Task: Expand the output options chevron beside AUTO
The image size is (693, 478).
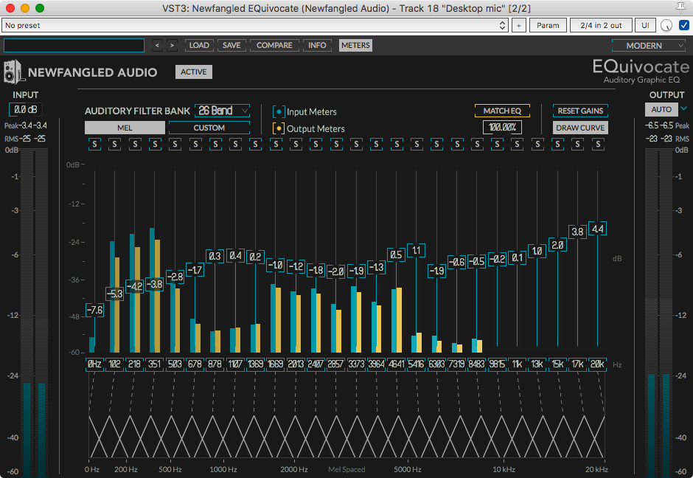Action: click(x=684, y=108)
